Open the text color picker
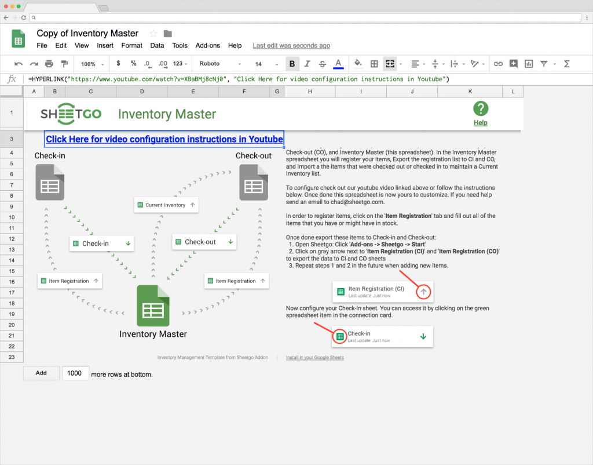Viewport: 593px width, 465px height. [338, 64]
